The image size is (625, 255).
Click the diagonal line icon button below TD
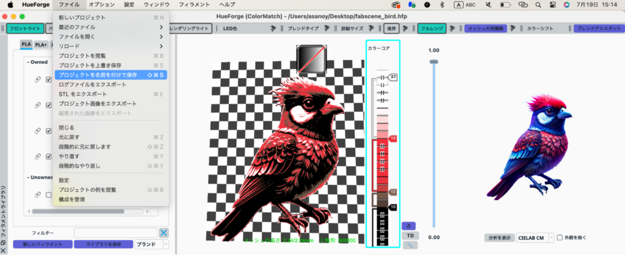coord(410,245)
